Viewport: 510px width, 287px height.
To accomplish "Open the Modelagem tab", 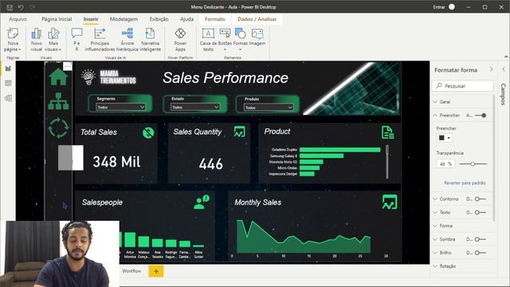I will pyautogui.click(x=124, y=19).
